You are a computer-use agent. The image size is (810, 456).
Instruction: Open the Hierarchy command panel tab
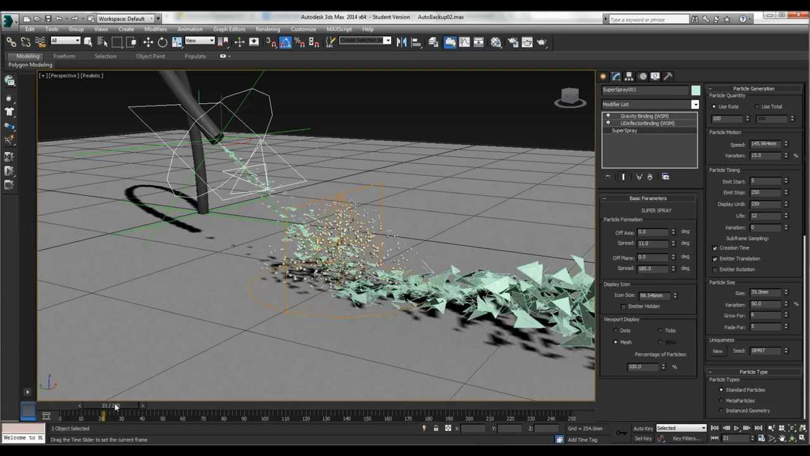(x=629, y=76)
